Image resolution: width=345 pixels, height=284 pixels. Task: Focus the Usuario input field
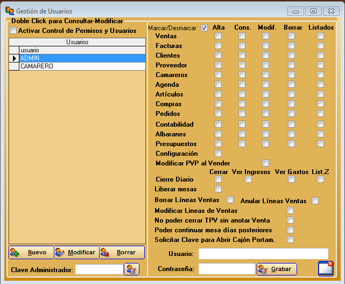click(x=263, y=254)
